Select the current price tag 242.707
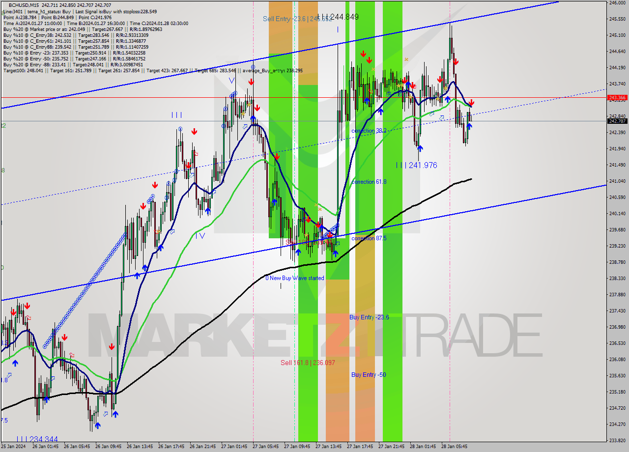629x452 pixels. tap(617, 121)
